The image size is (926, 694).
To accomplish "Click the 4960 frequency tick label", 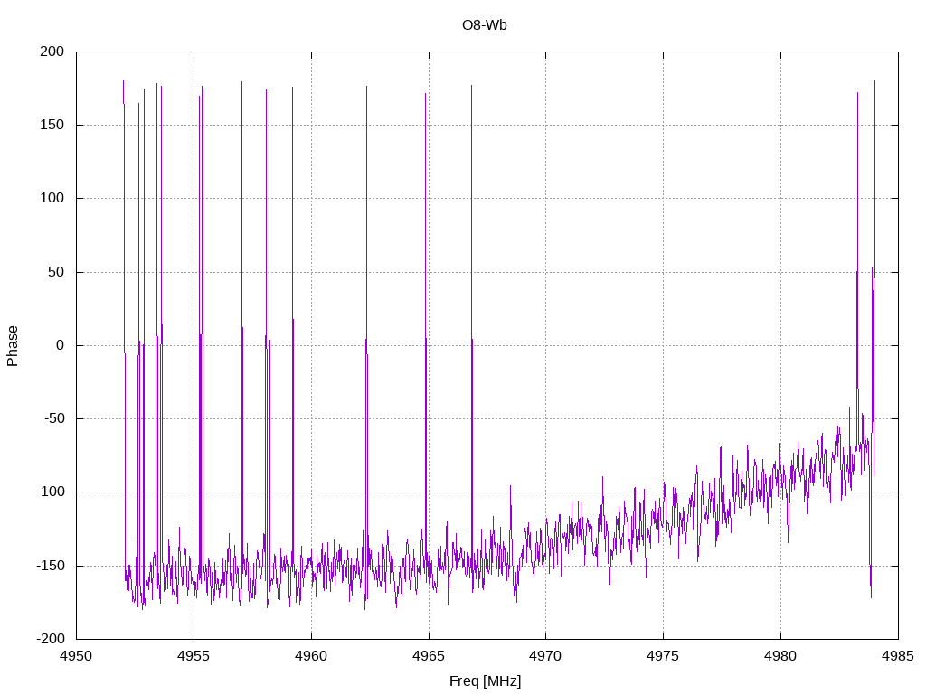I will pos(311,656).
